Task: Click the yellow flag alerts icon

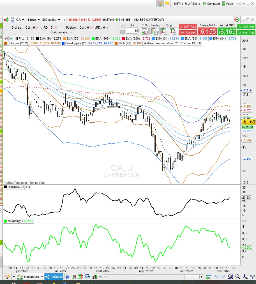Action: [x=167, y=4]
